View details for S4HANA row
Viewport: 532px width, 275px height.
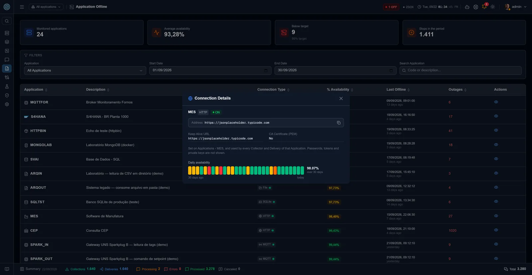coord(496,116)
